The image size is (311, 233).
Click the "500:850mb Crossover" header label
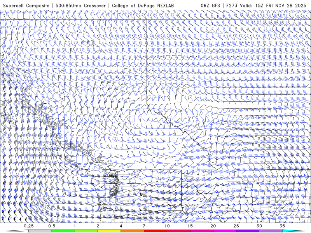(x=80, y=5)
